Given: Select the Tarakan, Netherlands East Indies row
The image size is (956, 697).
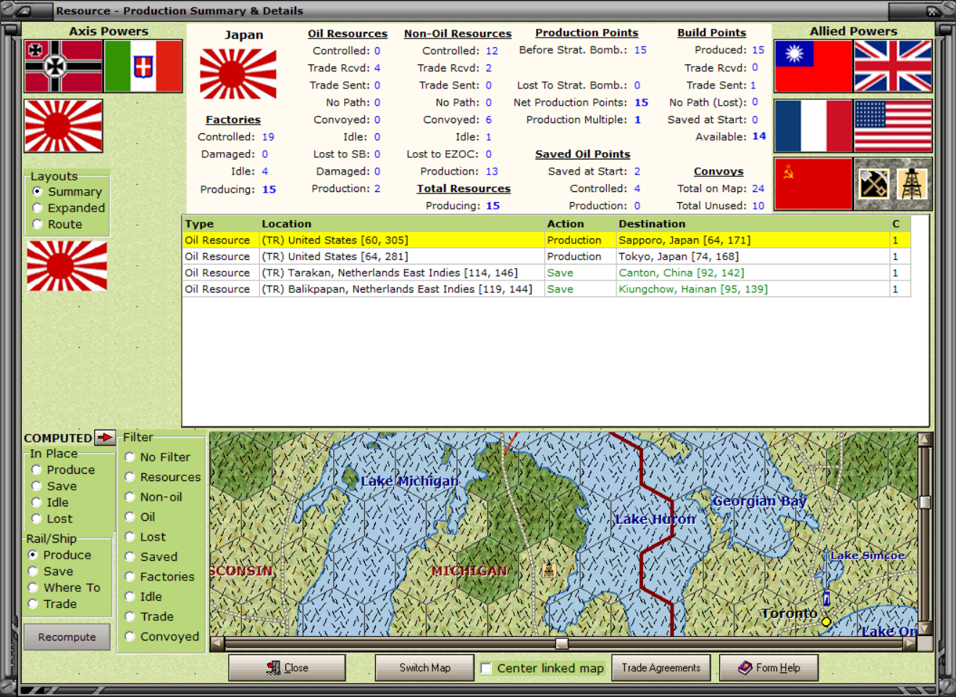Looking at the screenshot, I should 547,272.
